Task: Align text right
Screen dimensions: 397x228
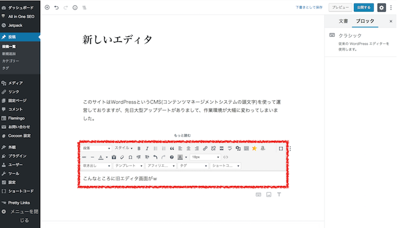Action: point(197,148)
